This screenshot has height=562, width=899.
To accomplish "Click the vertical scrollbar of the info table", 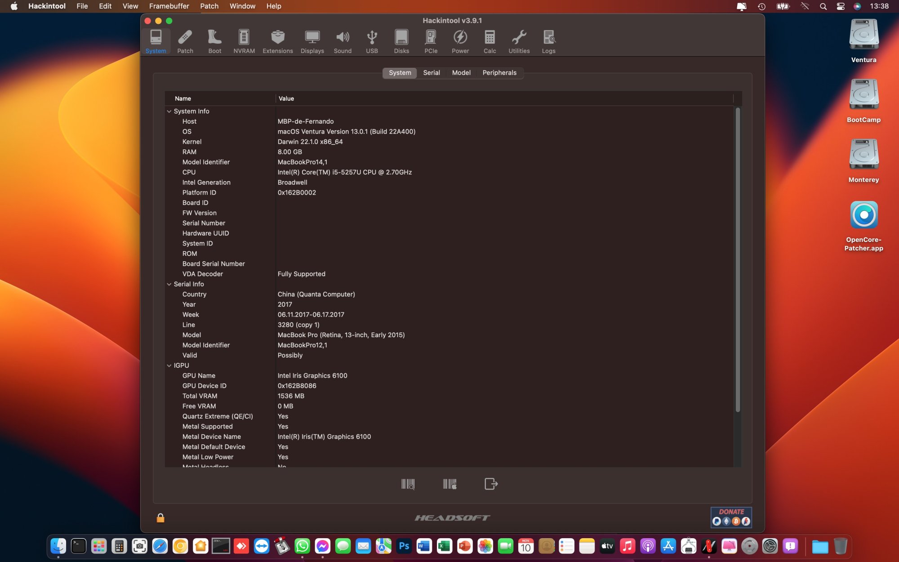I will coord(737,260).
